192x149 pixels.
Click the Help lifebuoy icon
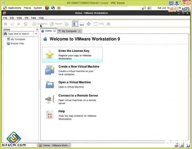coord(50,115)
